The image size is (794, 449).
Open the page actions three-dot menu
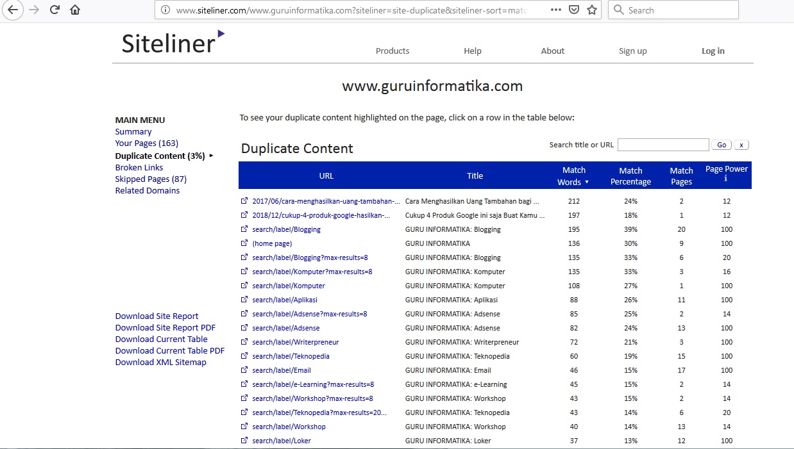556,10
